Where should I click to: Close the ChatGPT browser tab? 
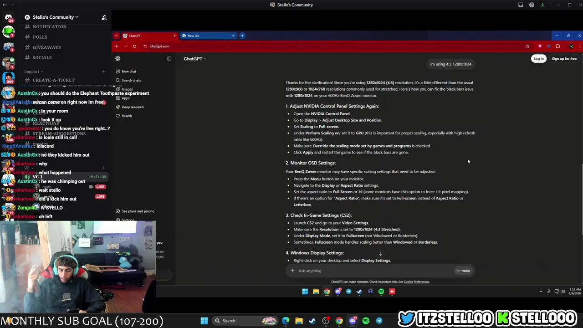coord(174,36)
